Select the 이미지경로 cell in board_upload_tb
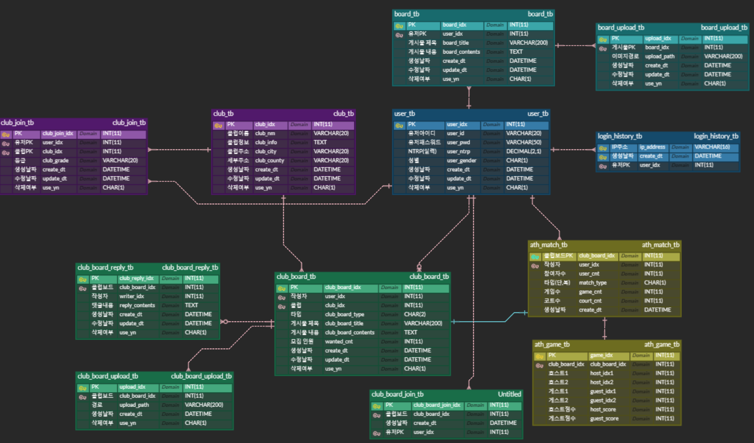Screen dimensions: 754x443 coord(625,56)
